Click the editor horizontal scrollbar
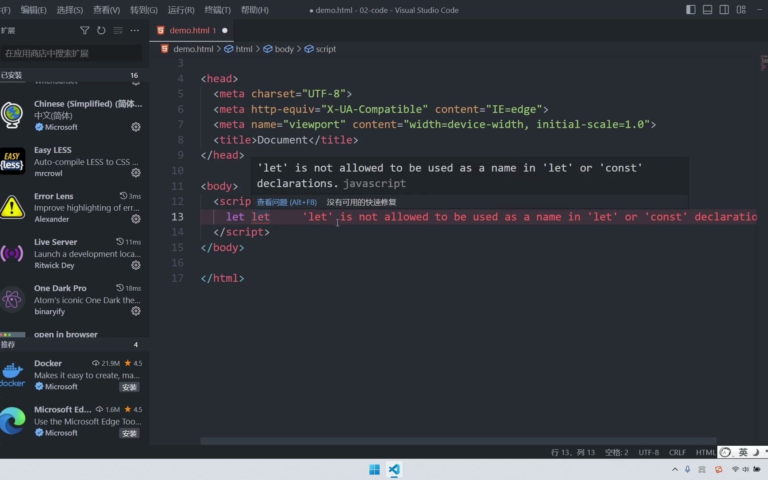768x480 pixels. pyautogui.click(x=458, y=441)
